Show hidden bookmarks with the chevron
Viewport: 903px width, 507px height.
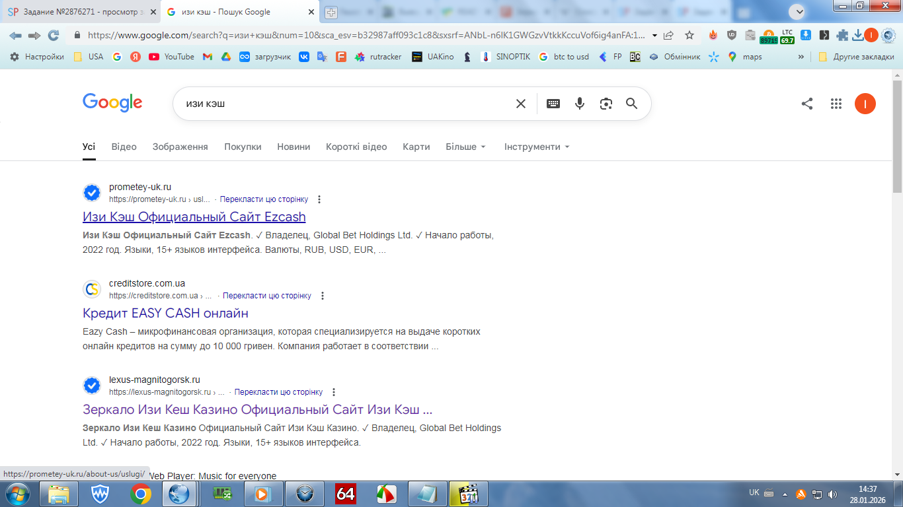(801, 57)
